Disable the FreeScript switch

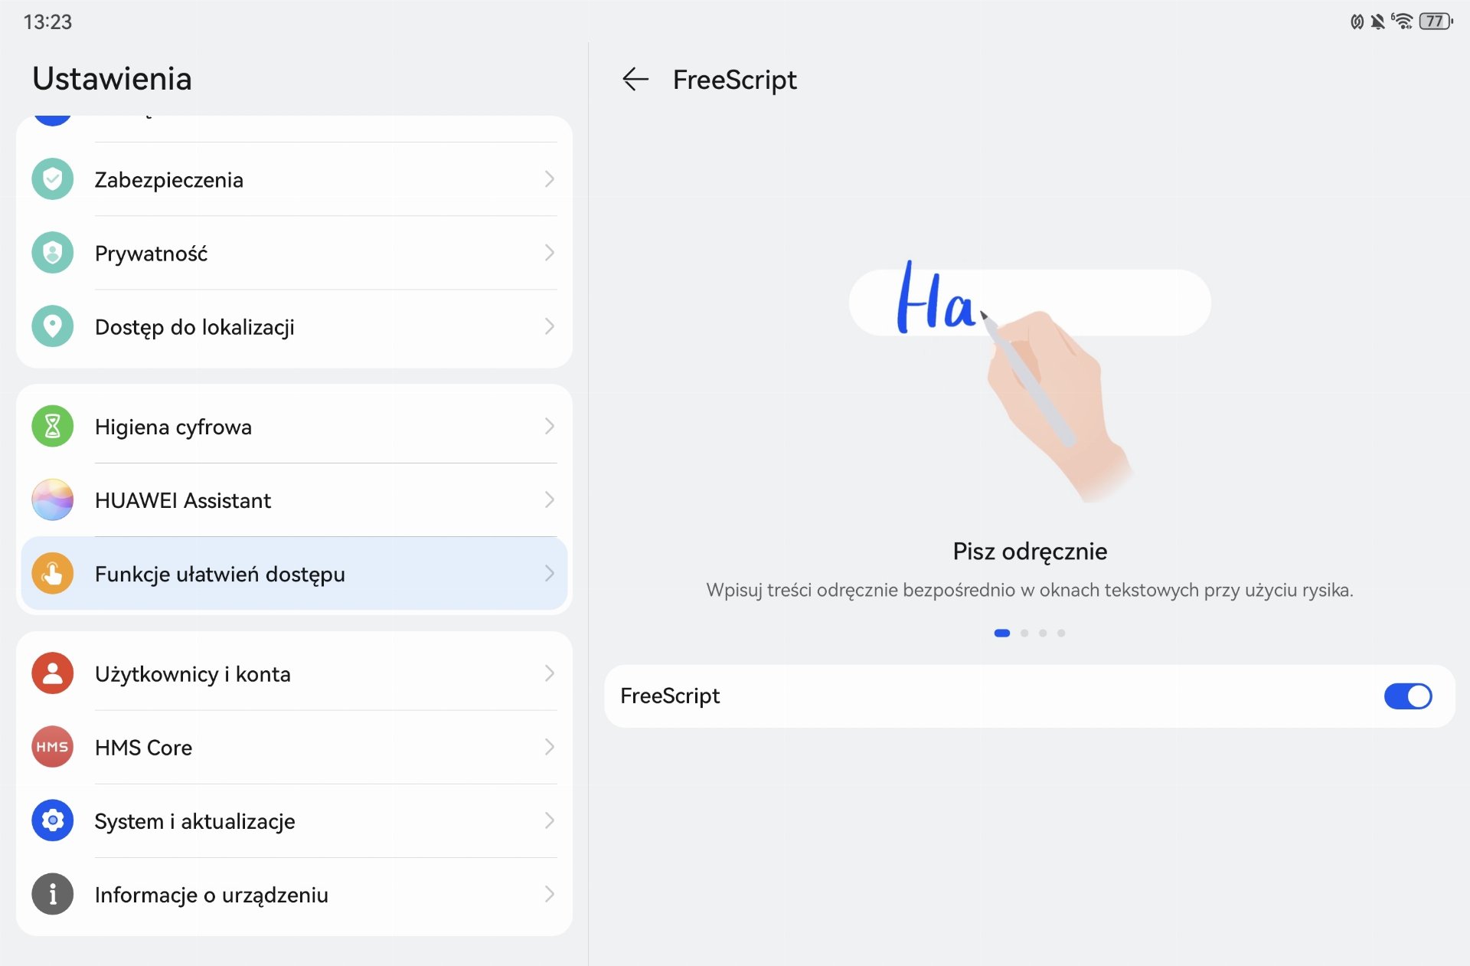[1407, 696]
